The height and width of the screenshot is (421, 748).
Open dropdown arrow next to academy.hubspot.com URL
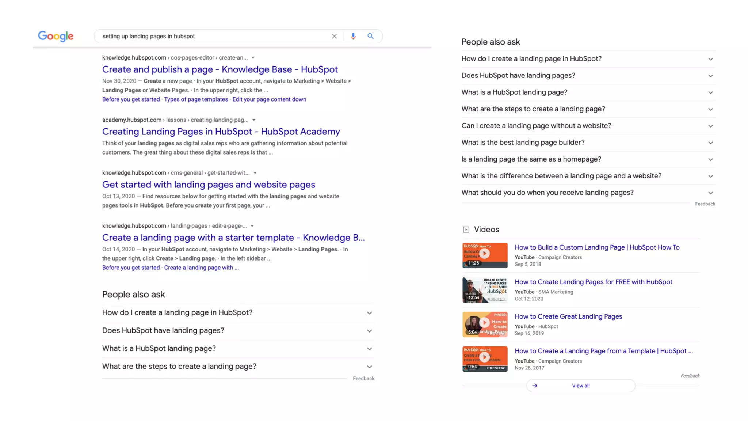(254, 120)
